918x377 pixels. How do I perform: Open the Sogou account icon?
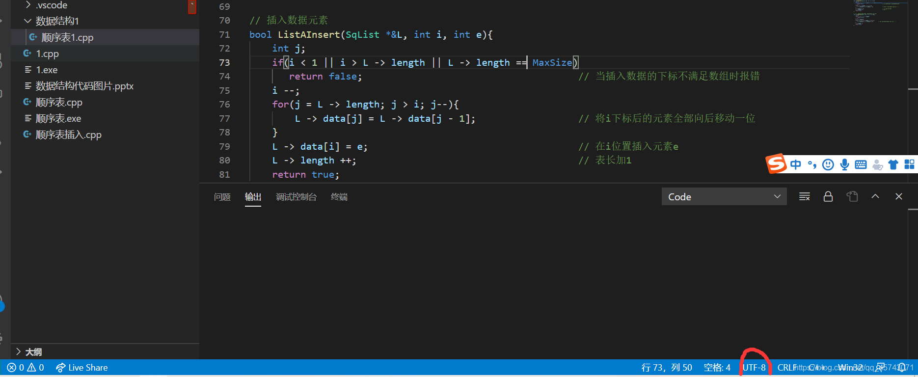[x=878, y=165]
